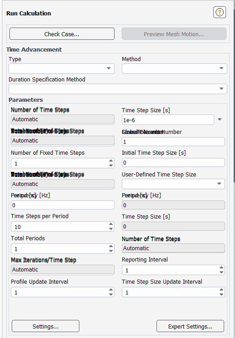Increase Time Steps per Period value
The width and height of the screenshot is (235, 338).
tap(111, 224)
